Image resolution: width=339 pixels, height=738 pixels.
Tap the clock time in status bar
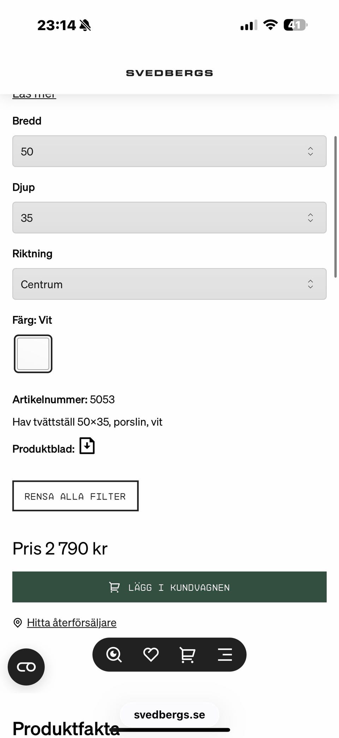click(x=56, y=25)
